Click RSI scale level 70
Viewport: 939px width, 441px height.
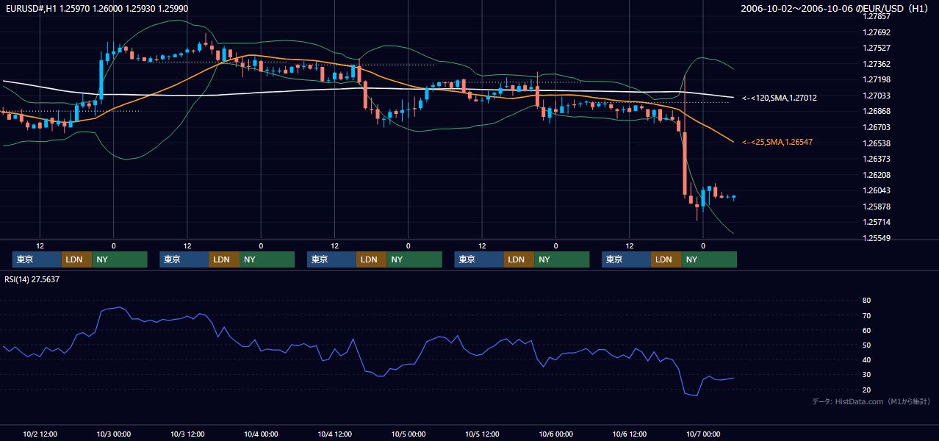pos(867,315)
